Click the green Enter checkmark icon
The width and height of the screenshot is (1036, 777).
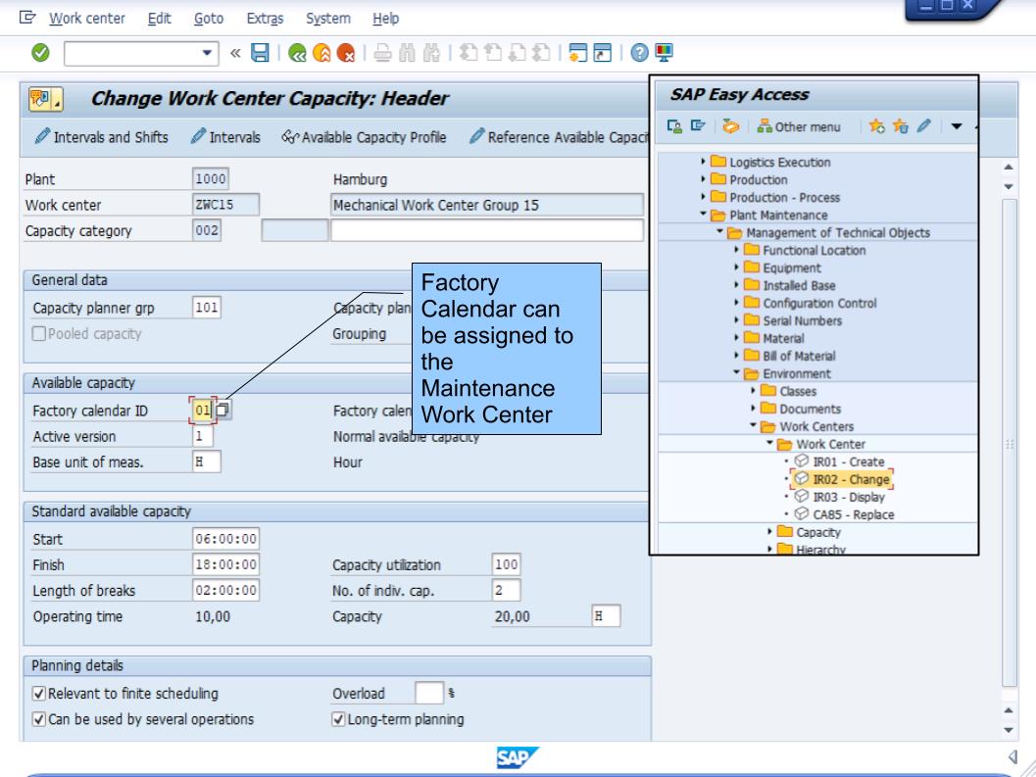40,52
